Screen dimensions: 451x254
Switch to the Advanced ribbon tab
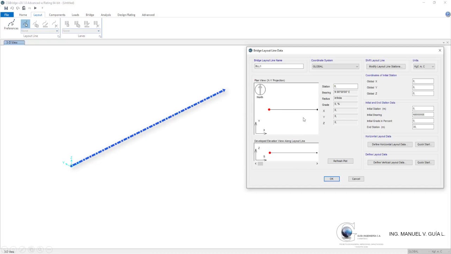click(148, 15)
